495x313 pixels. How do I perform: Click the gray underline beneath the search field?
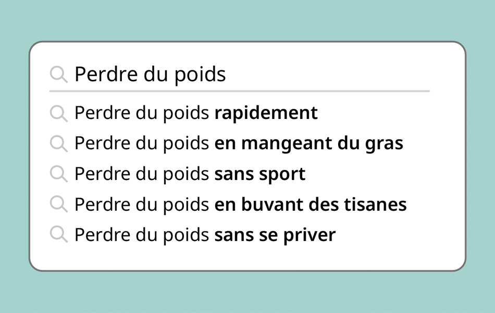239,91
